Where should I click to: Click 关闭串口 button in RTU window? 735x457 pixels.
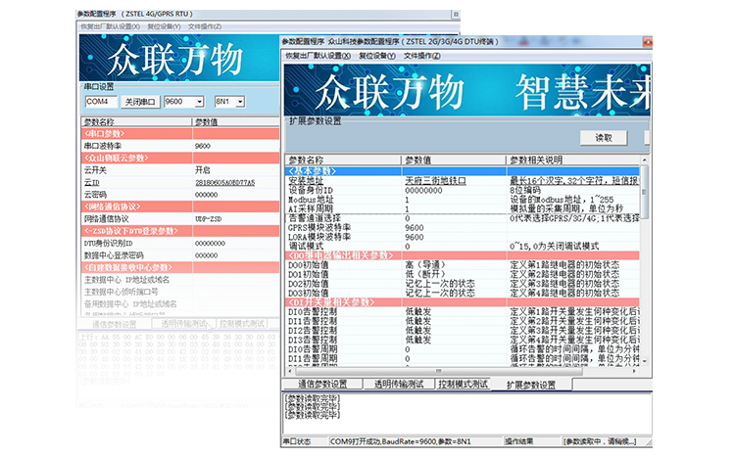click(x=140, y=102)
